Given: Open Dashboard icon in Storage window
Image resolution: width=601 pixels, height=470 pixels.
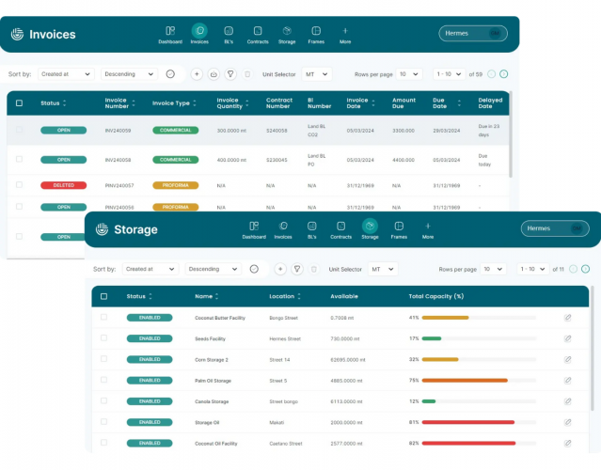Looking at the screenshot, I should (254, 226).
